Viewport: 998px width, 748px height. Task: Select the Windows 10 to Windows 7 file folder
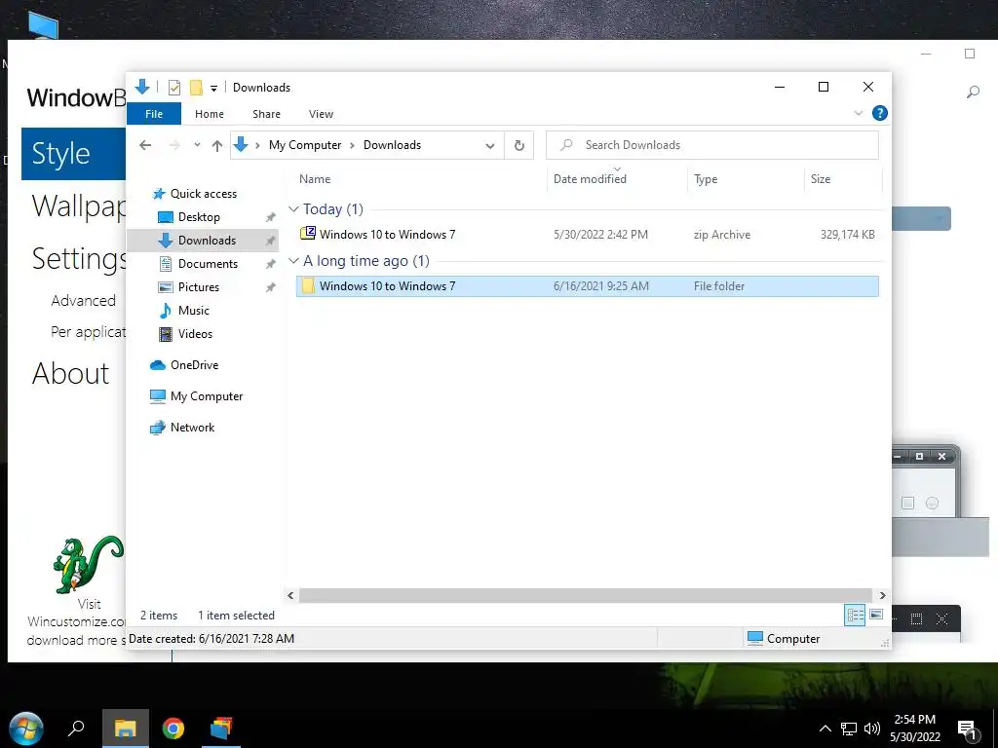coord(587,286)
